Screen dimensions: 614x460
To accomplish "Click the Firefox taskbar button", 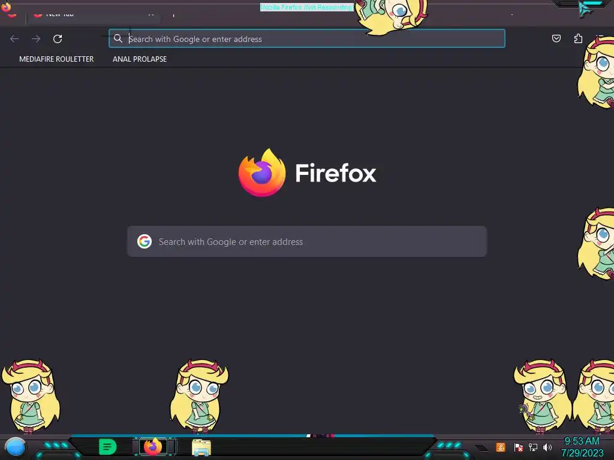I will pos(153,447).
